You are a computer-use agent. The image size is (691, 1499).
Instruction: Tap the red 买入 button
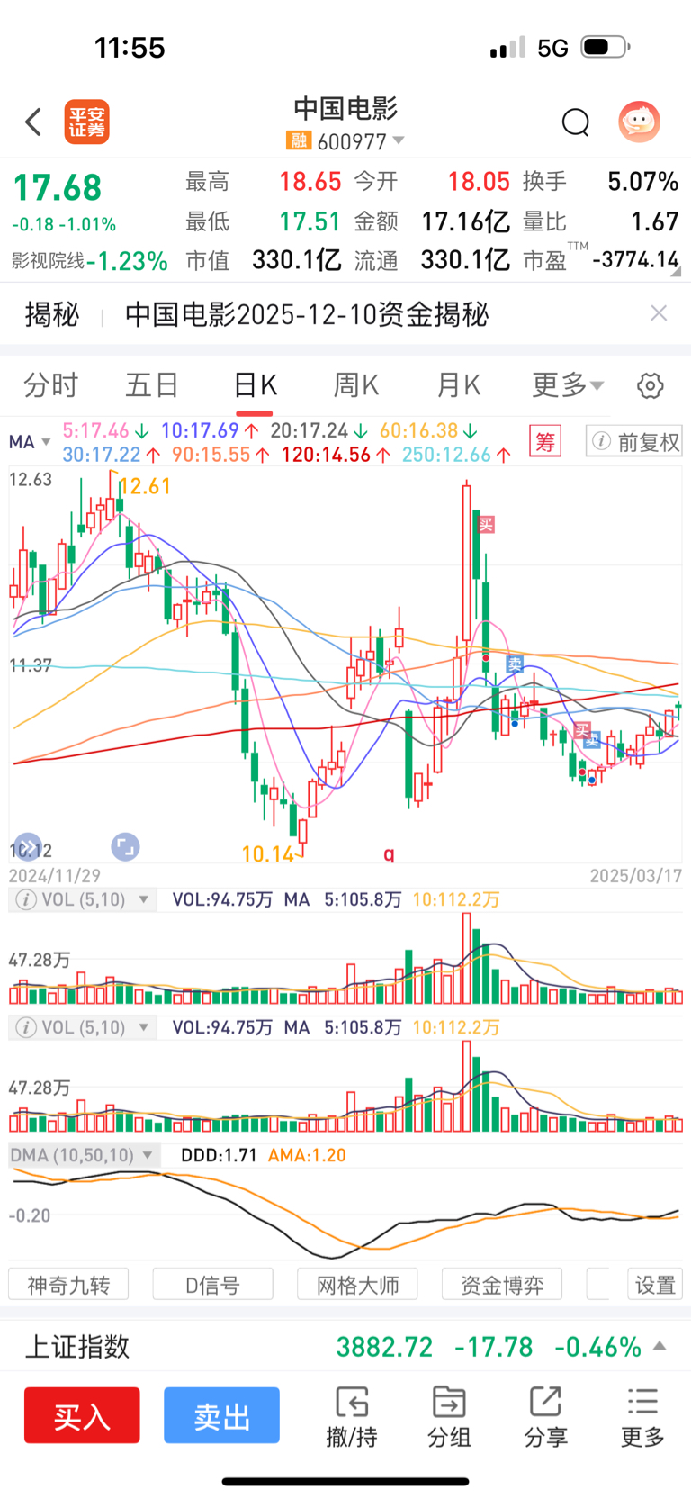[x=82, y=1415]
